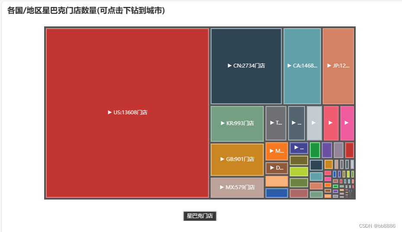Click the small red block beside mauve-gray
The image size is (402, 232).
350,150
